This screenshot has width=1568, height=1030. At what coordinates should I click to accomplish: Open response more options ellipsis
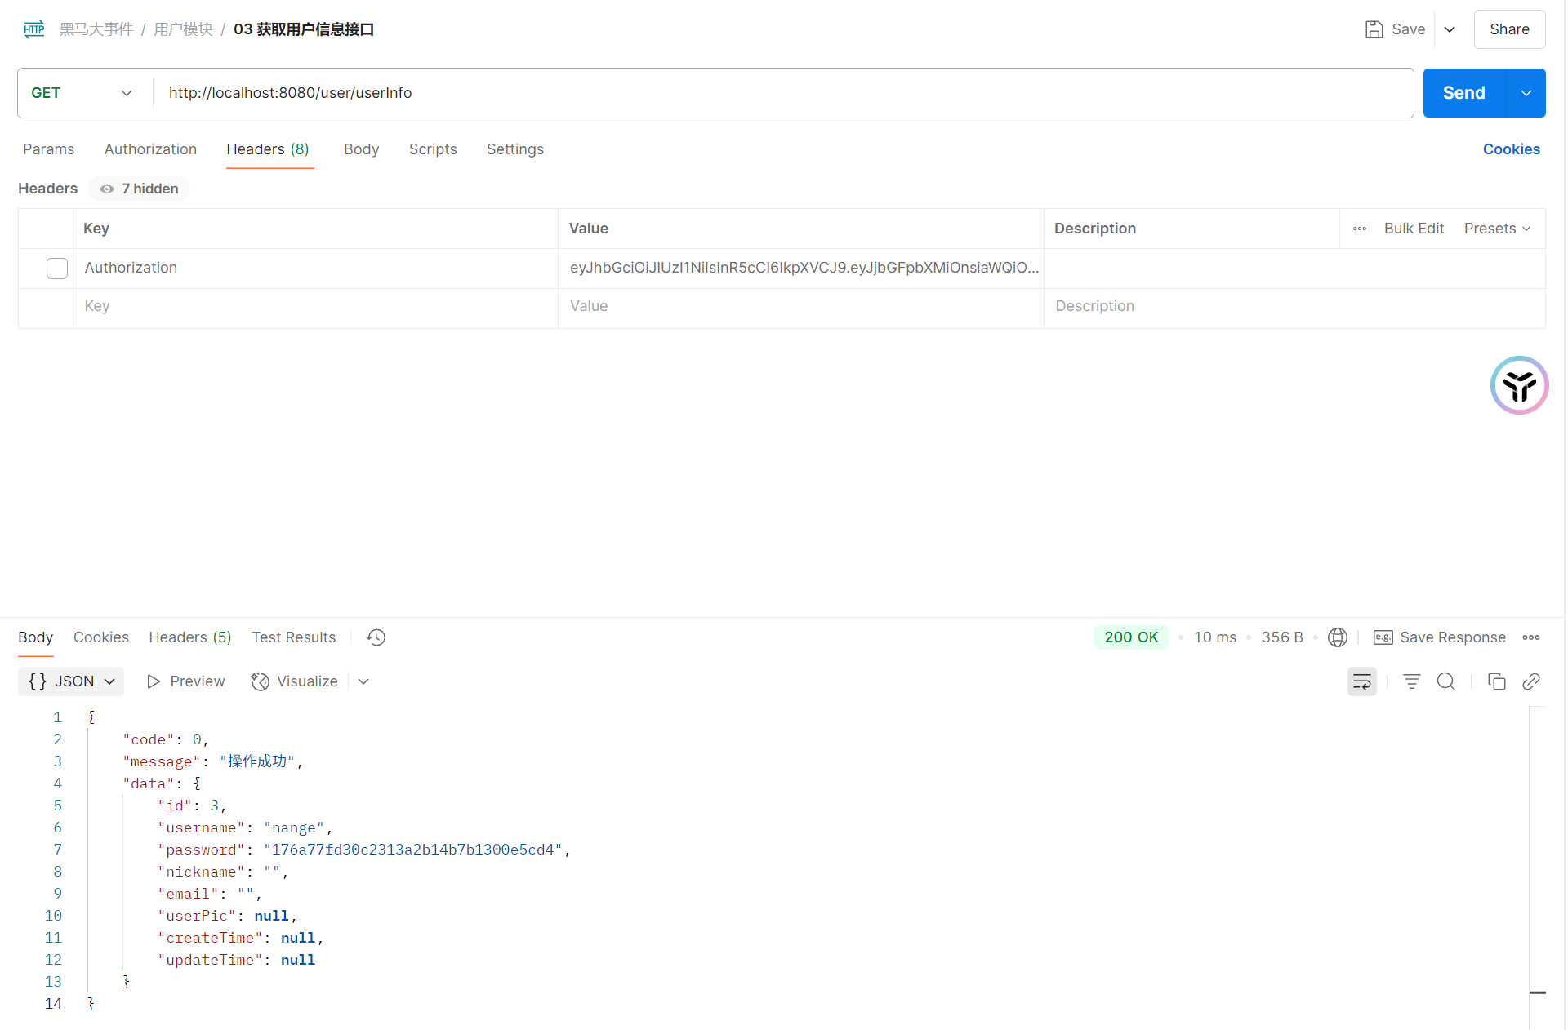tap(1531, 637)
